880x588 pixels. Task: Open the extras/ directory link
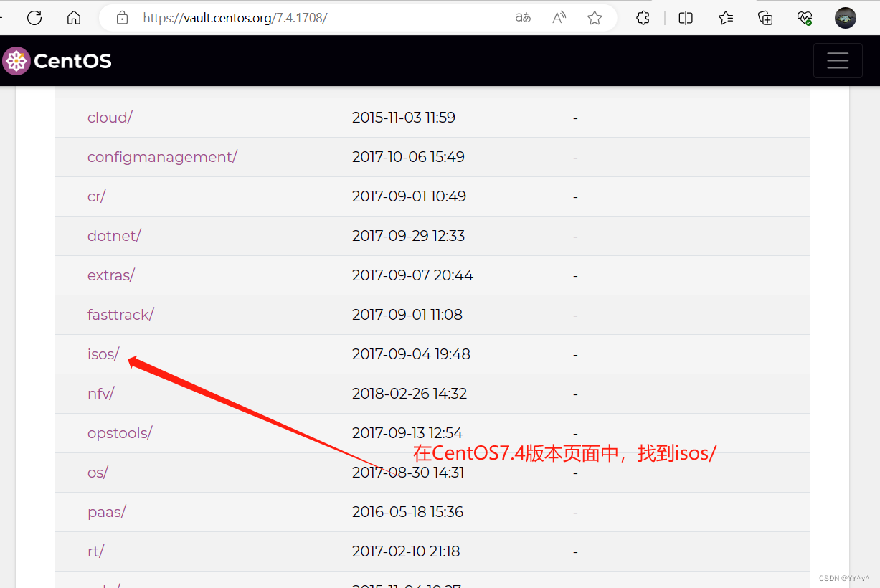coord(111,275)
